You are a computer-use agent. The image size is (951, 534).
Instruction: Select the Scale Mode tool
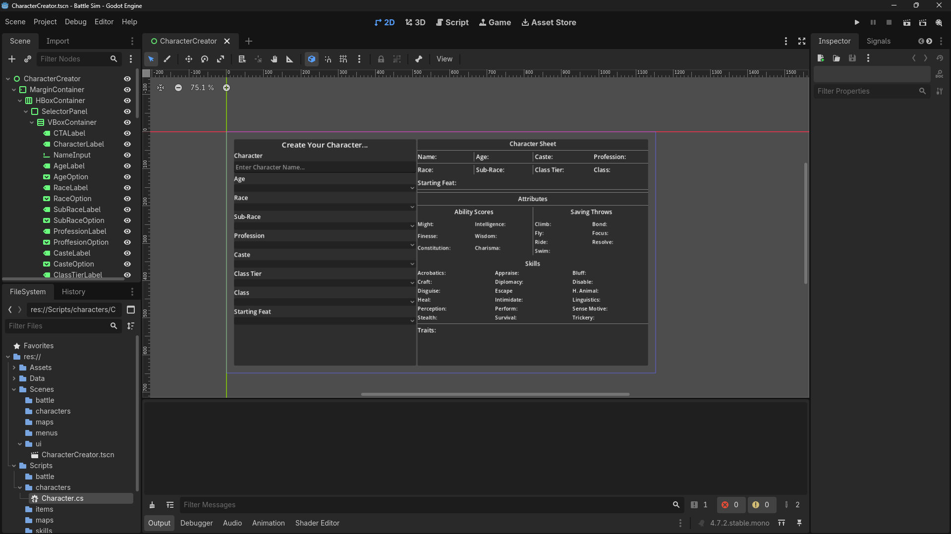tap(221, 59)
